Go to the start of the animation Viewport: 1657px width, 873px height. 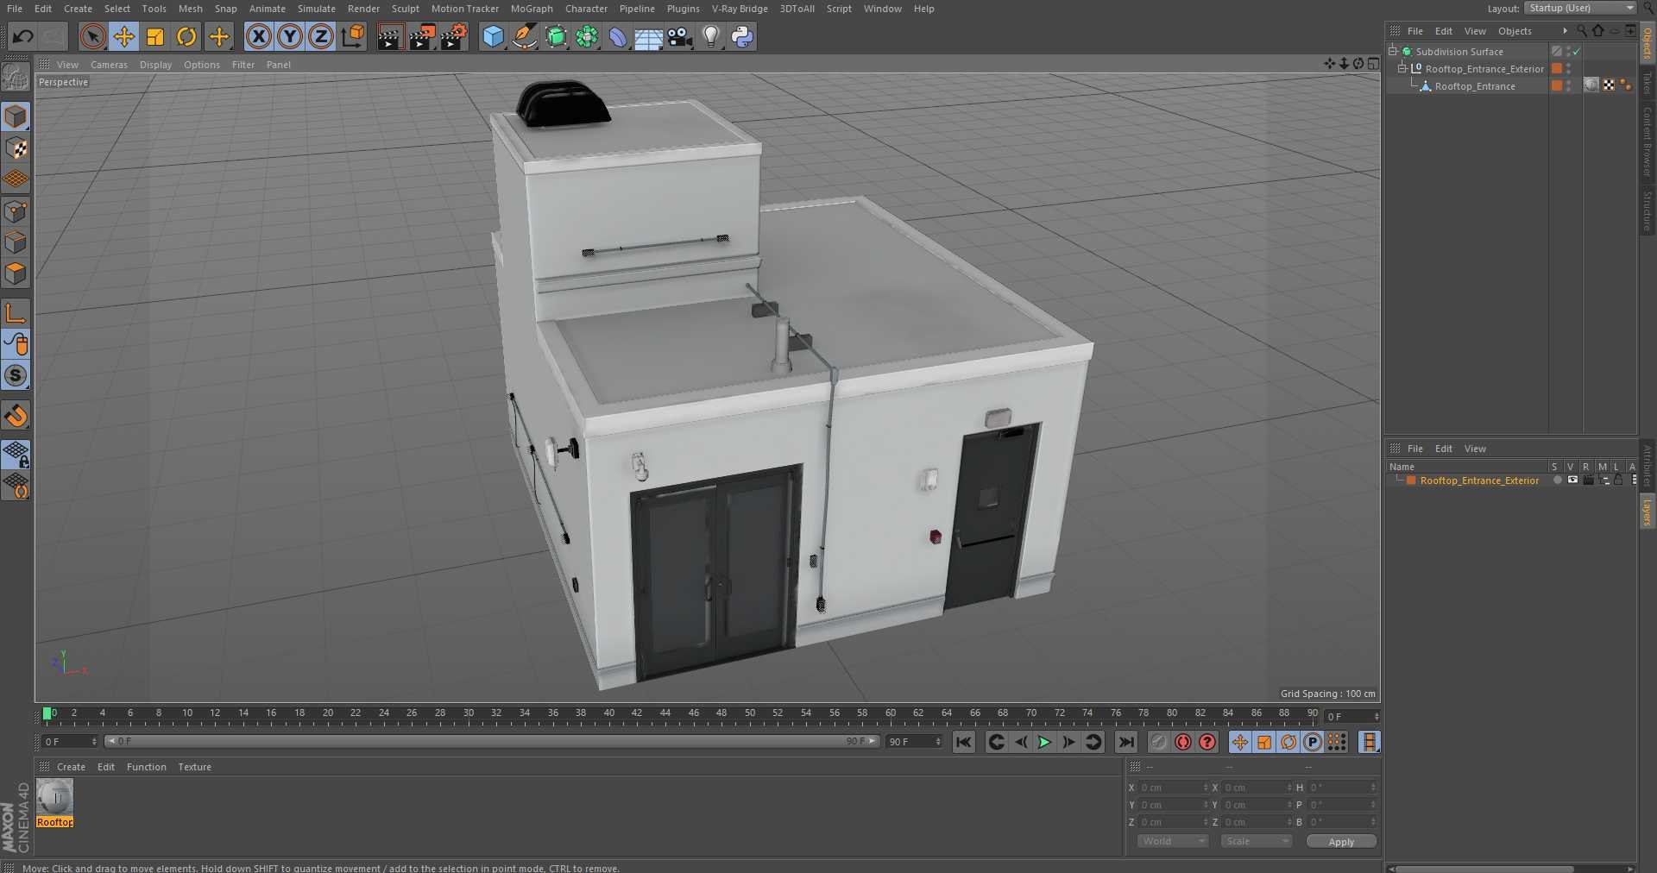tap(964, 742)
